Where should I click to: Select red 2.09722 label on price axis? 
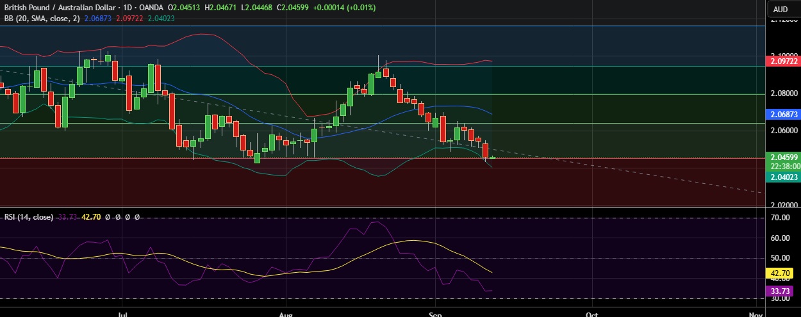pyautogui.click(x=784, y=61)
